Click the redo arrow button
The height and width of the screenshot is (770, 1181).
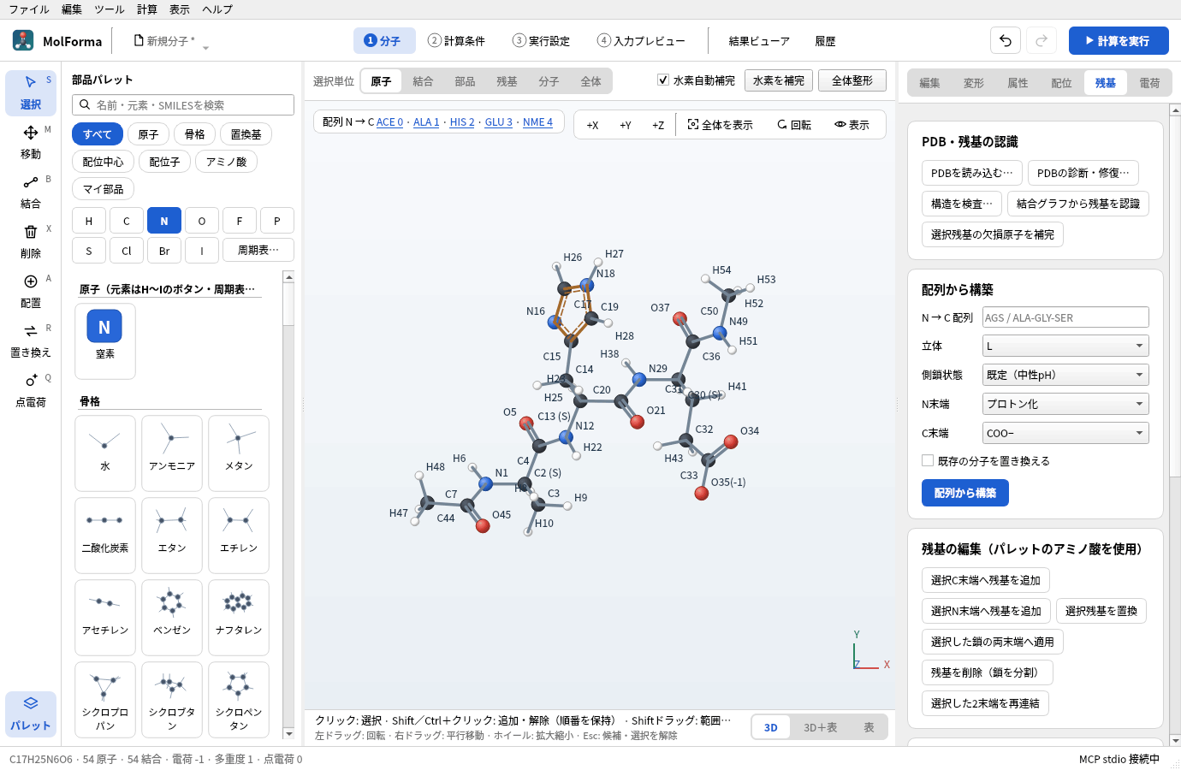[x=1042, y=40]
